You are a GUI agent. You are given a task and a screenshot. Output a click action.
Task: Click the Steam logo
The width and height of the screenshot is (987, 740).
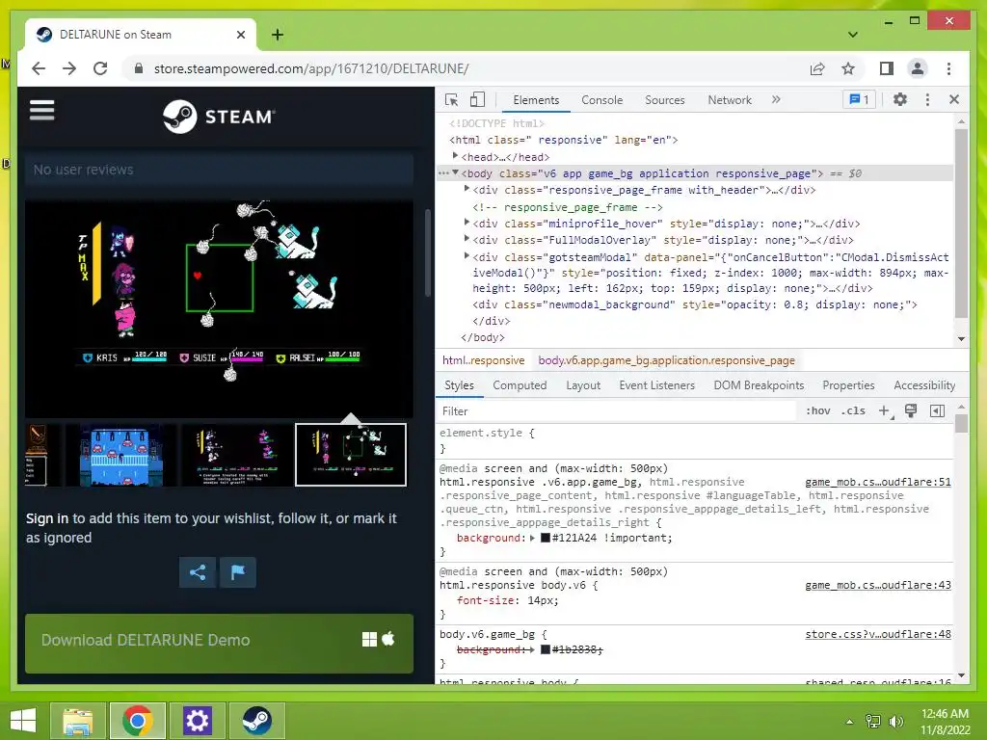click(219, 117)
